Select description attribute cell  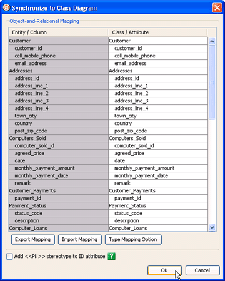(158, 220)
